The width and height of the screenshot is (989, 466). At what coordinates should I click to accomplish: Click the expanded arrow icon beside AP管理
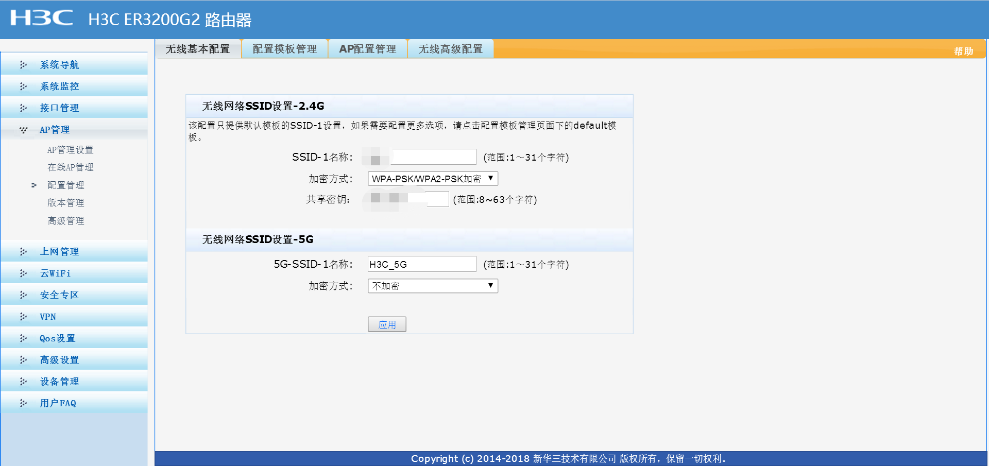point(23,130)
